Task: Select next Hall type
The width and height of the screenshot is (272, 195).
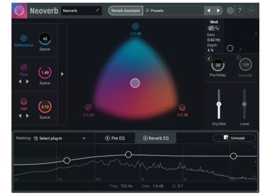Action: (28, 116)
